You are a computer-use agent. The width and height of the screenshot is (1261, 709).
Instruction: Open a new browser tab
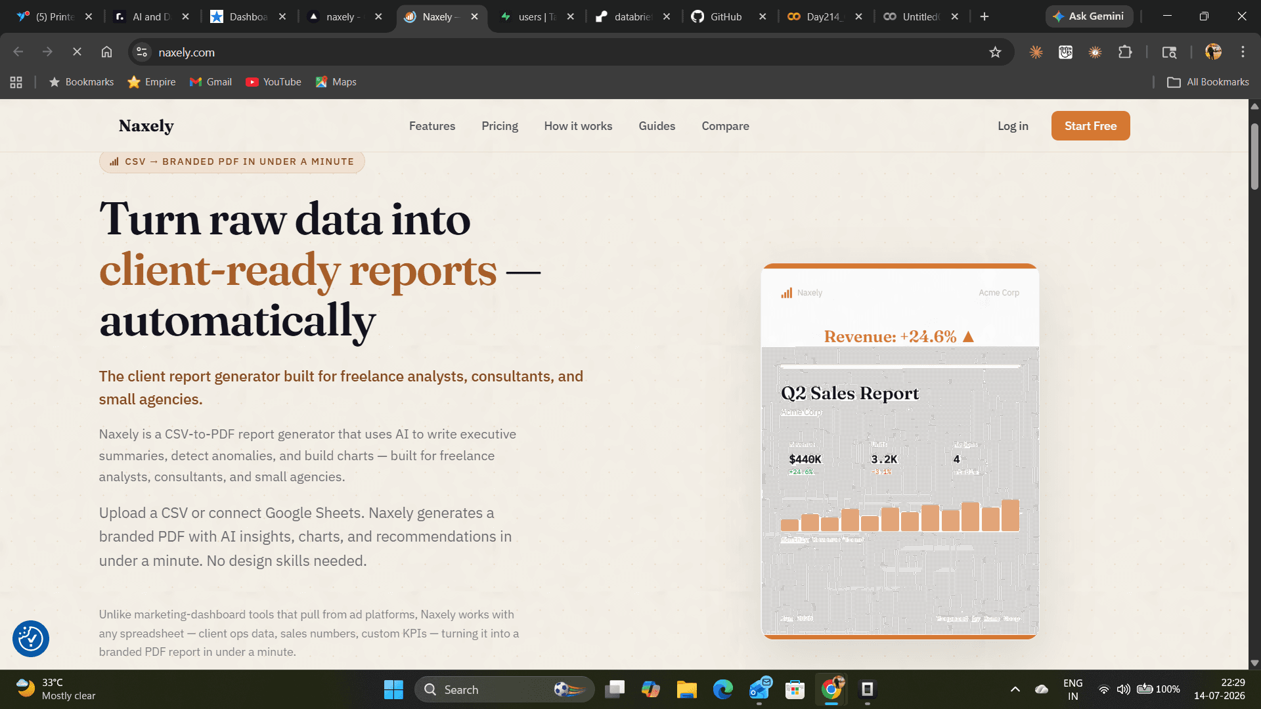(x=984, y=17)
